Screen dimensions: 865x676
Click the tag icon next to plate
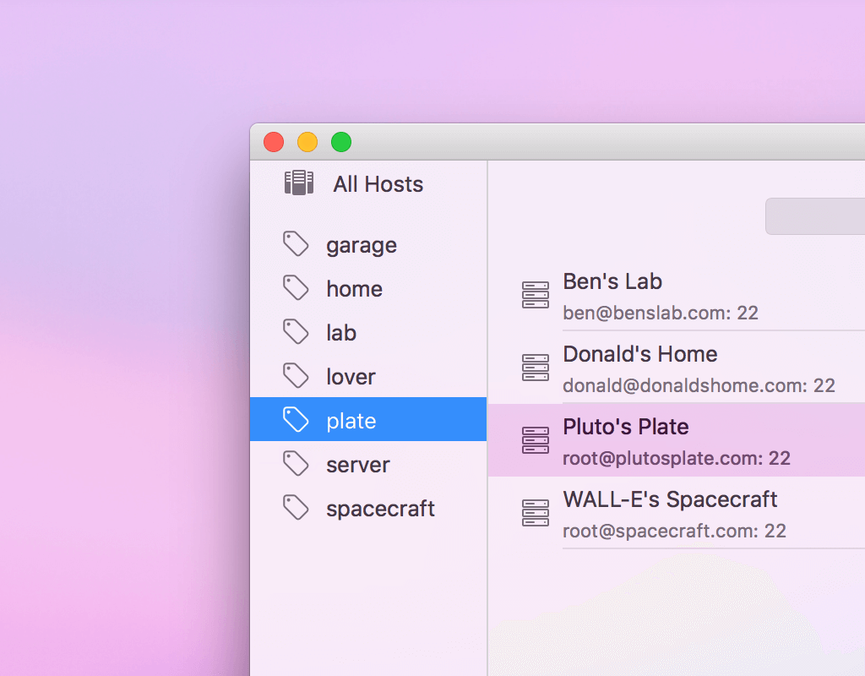(x=296, y=419)
